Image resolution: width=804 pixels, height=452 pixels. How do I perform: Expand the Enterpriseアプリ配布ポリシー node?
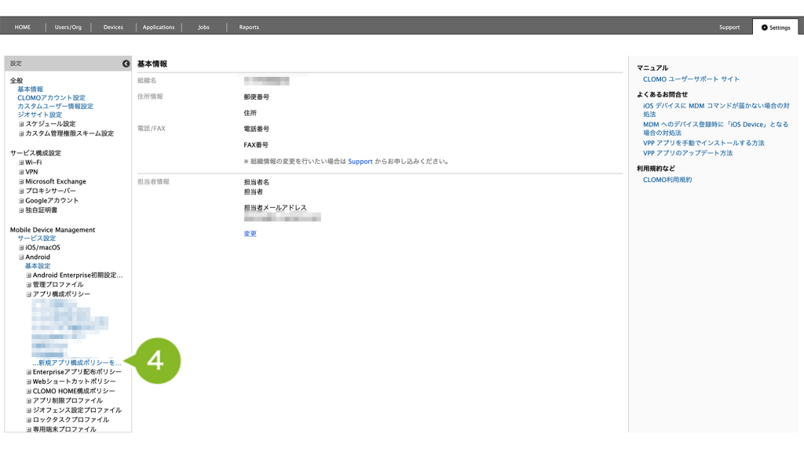click(x=29, y=372)
